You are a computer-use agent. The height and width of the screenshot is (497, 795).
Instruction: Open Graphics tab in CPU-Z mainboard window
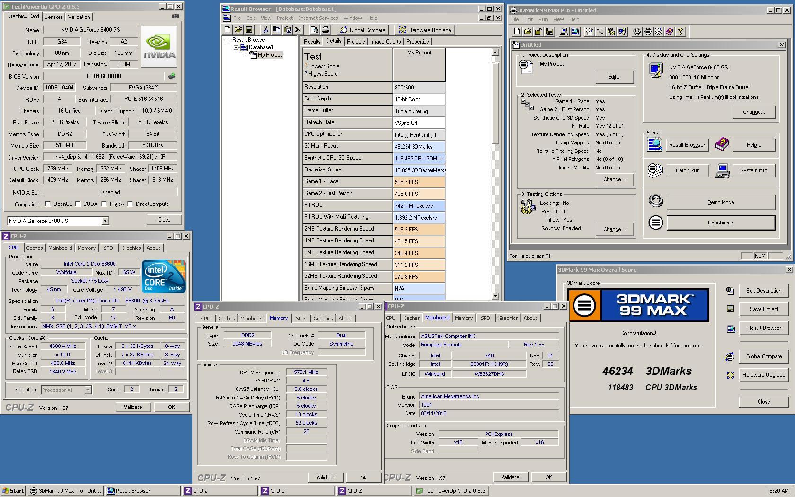click(x=508, y=318)
